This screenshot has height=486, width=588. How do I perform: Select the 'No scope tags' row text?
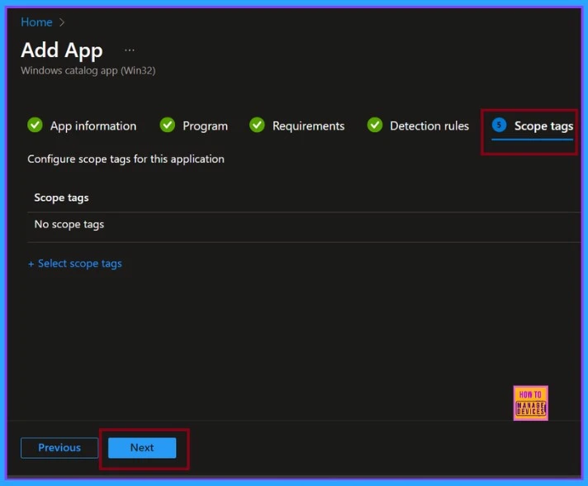point(69,225)
